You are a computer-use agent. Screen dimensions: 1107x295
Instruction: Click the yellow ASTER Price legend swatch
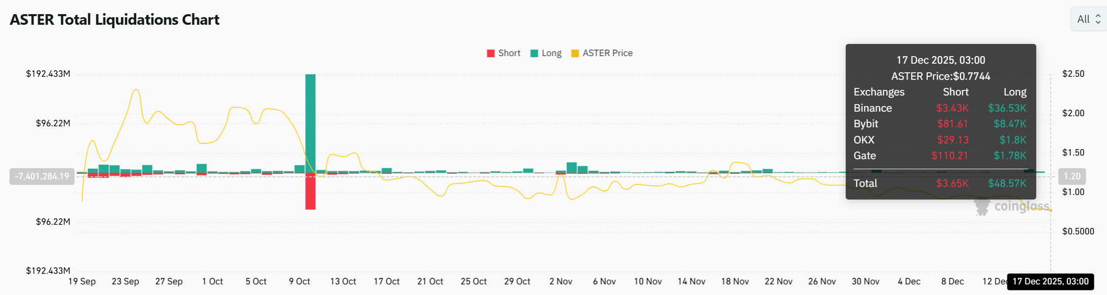pos(576,53)
